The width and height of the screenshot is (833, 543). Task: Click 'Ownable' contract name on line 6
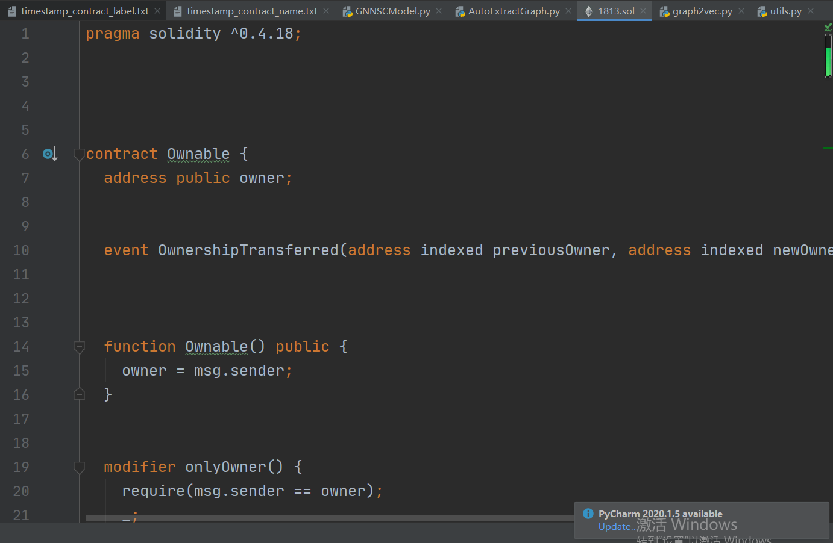click(198, 154)
